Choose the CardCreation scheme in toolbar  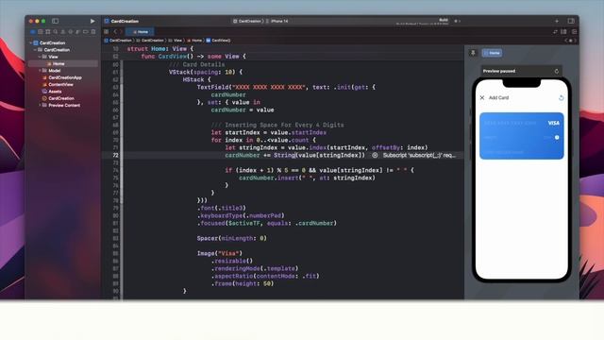247,21
